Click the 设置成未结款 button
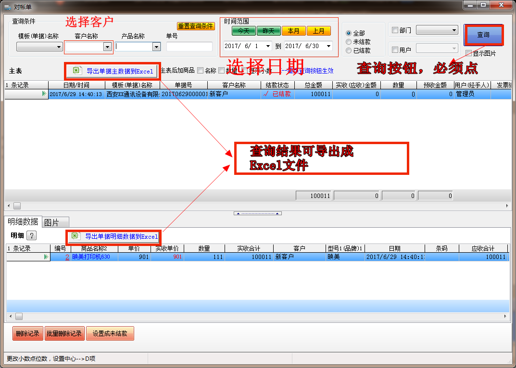516x368 pixels. click(110, 333)
